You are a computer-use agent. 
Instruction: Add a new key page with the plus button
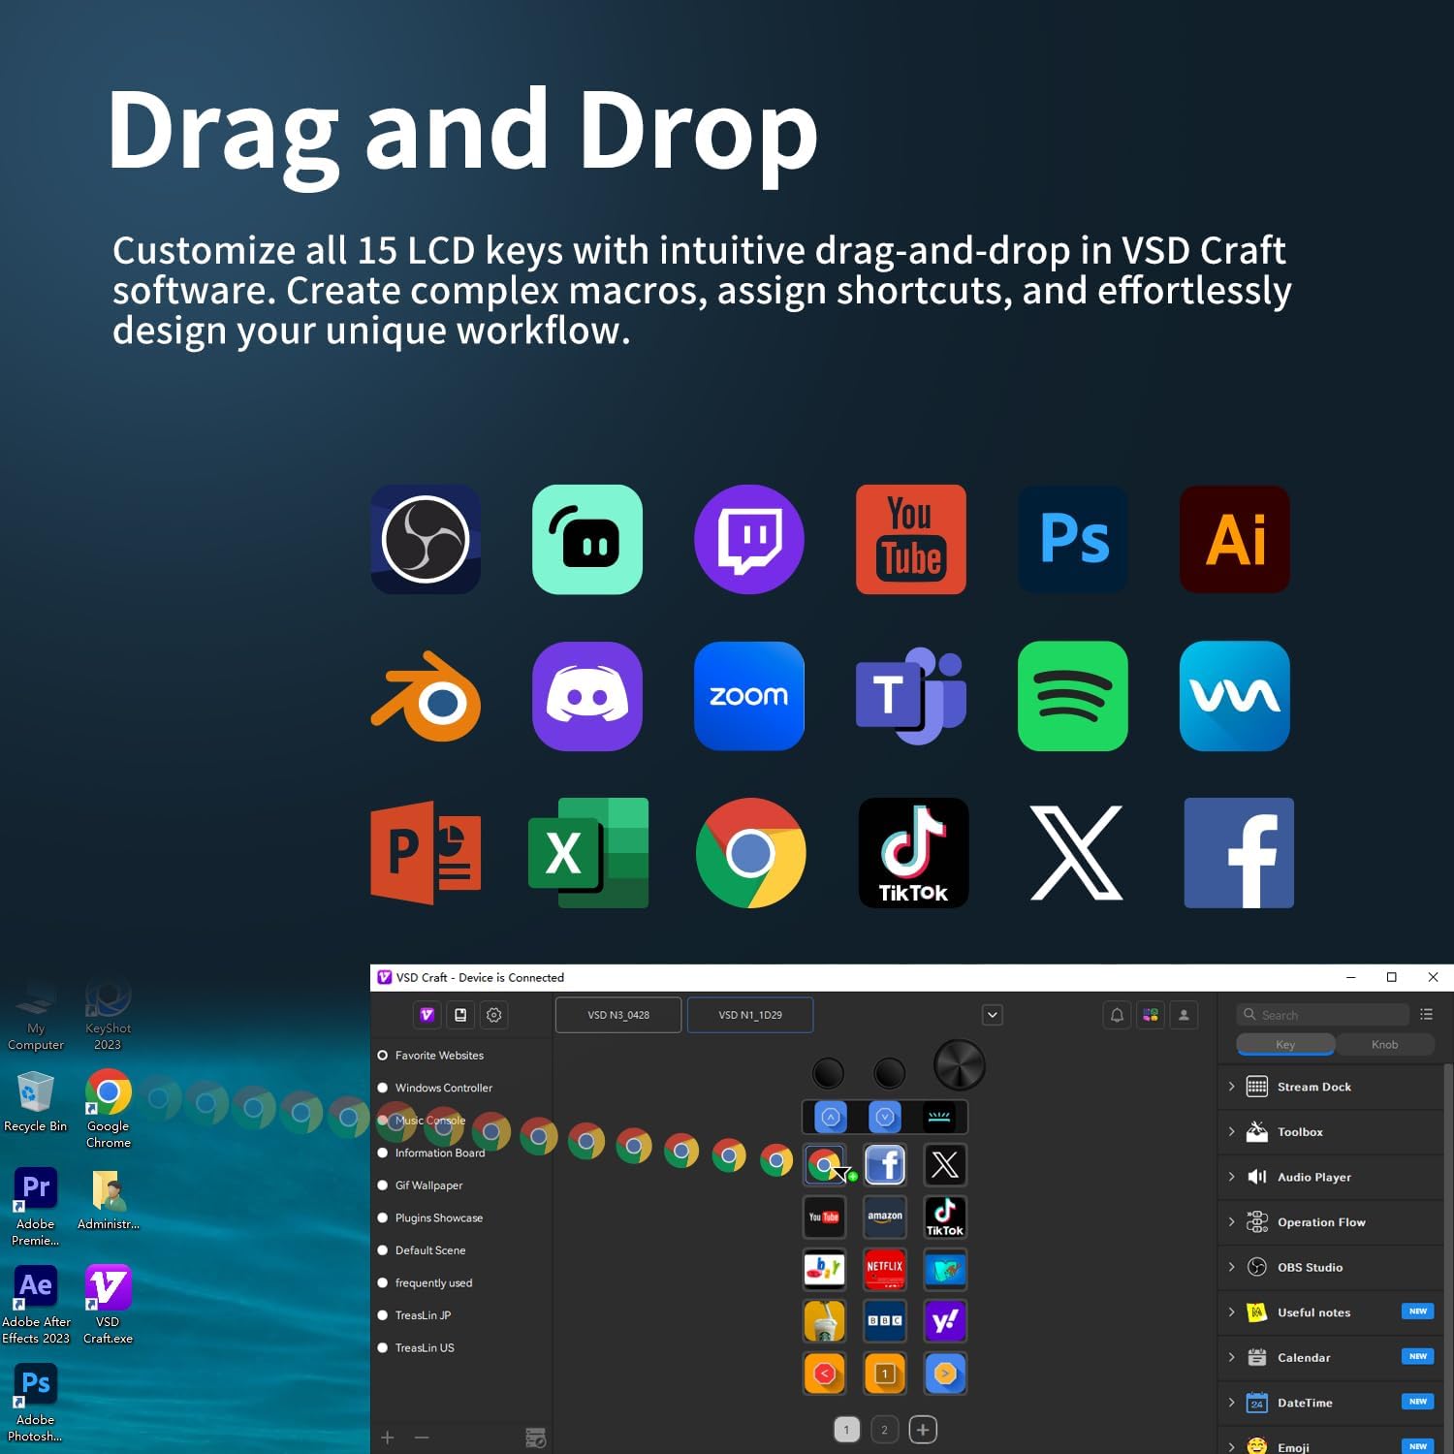923,1430
